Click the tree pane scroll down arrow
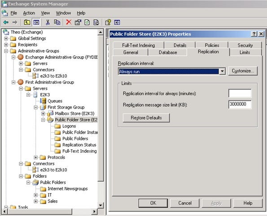 pos(101,205)
